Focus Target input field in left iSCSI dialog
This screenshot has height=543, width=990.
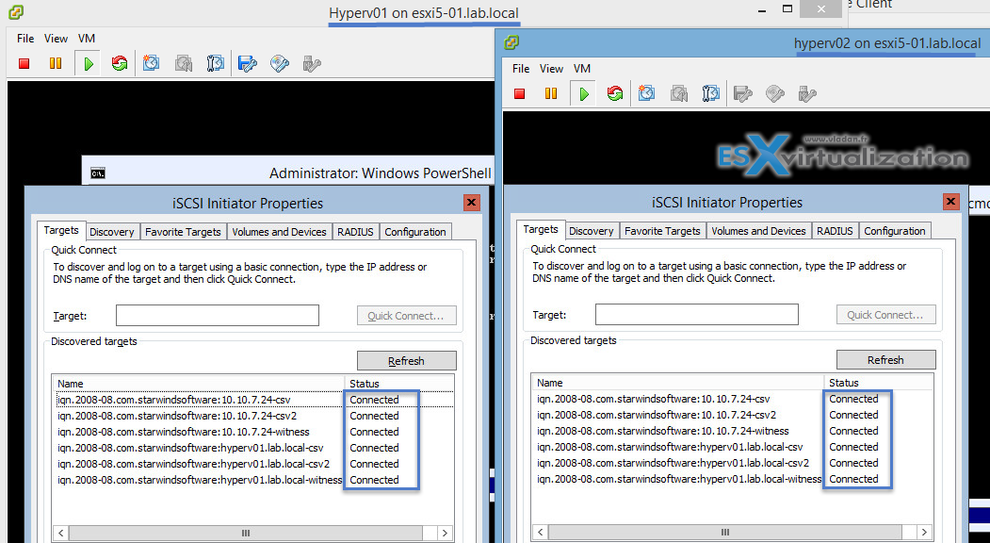pos(218,316)
